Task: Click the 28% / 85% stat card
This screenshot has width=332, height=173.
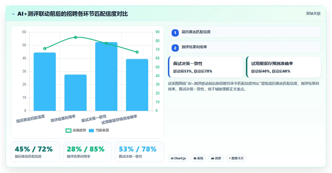Action: (x=87, y=152)
